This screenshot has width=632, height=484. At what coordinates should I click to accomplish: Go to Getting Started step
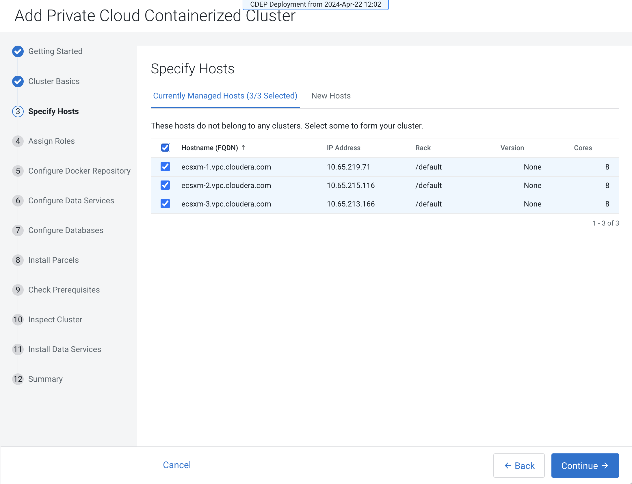55,51
